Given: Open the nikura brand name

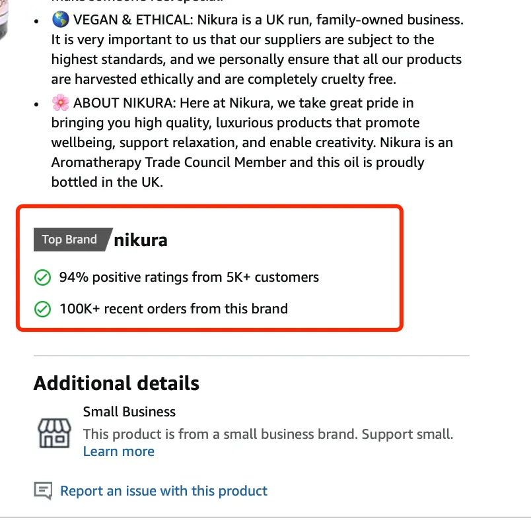Looking at the screenshot, I should (x=141, y=240).
